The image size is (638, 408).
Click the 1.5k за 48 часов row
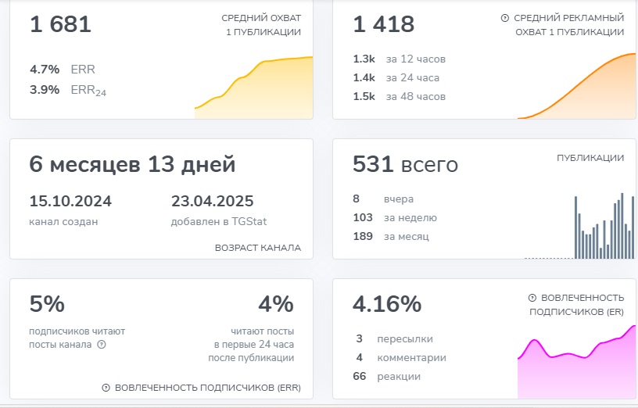tap(400, 96)
